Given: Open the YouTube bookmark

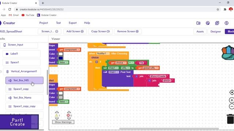Looking at the screenshot, I should pos(28,15).
